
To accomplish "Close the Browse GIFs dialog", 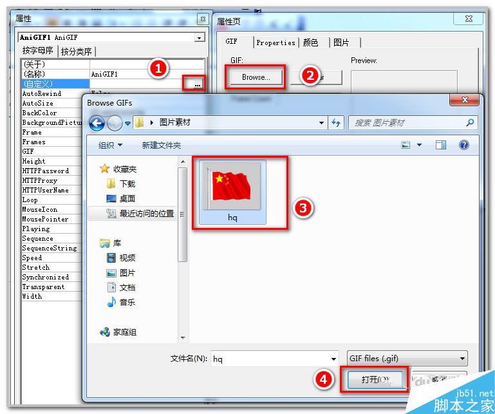I will pos(464,100).
